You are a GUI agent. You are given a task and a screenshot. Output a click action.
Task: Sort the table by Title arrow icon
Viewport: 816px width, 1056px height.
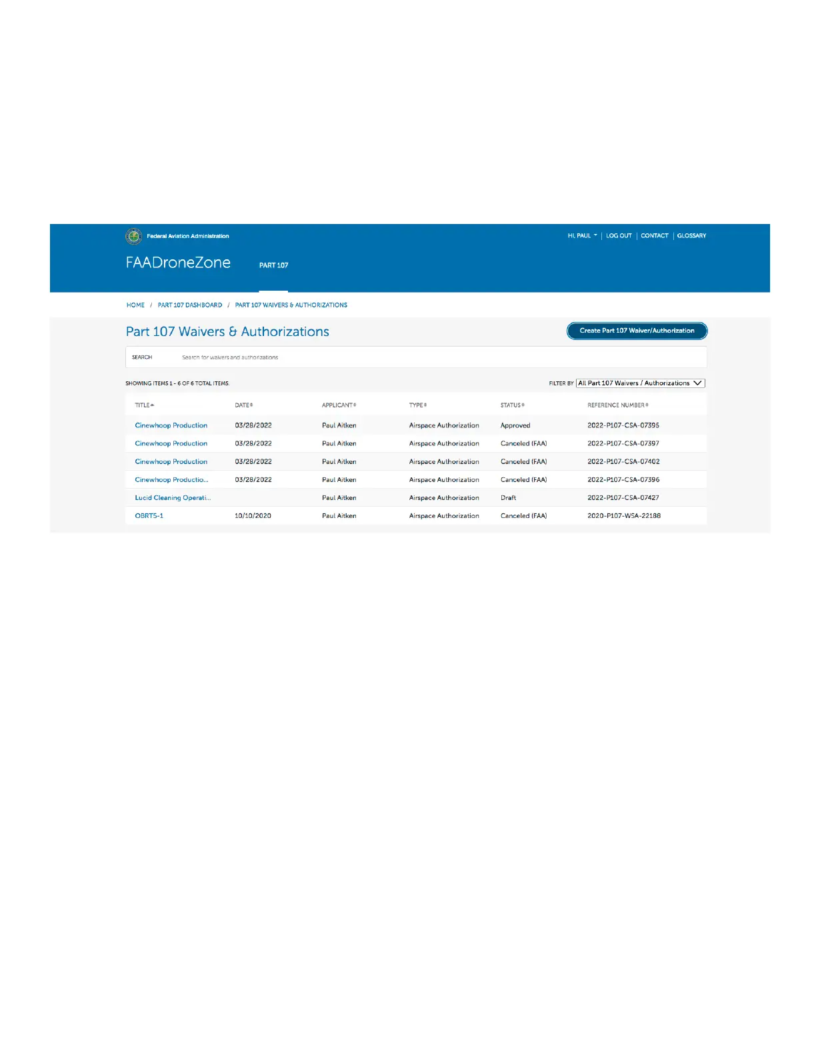pos(152,405)
